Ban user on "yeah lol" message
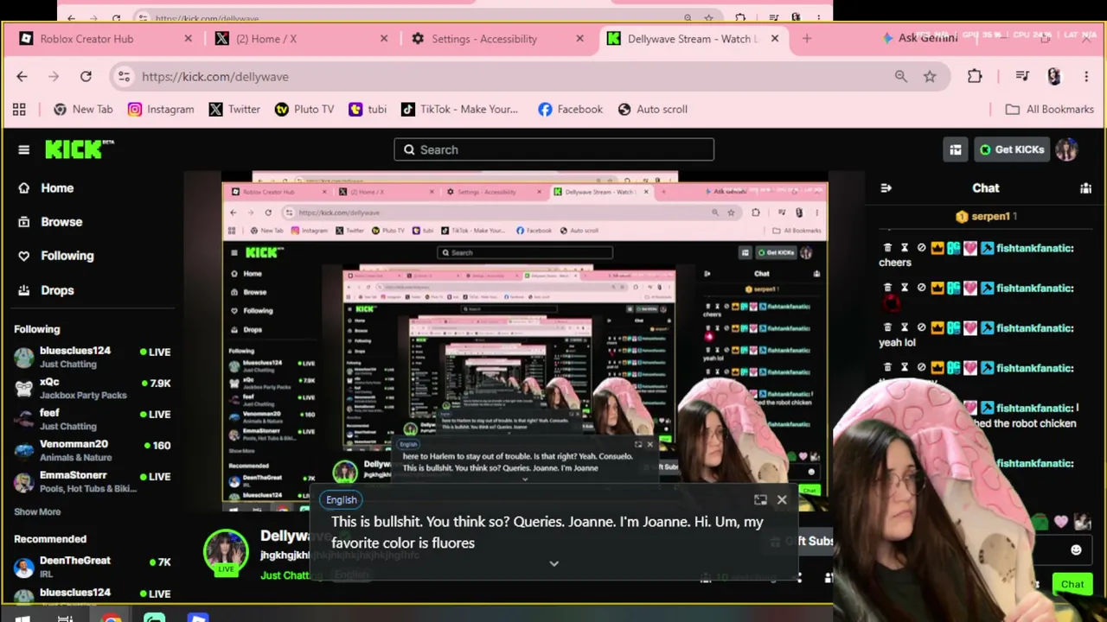Image resolution: width=1107 pixels, height=622 pixels. pos(921,327)
